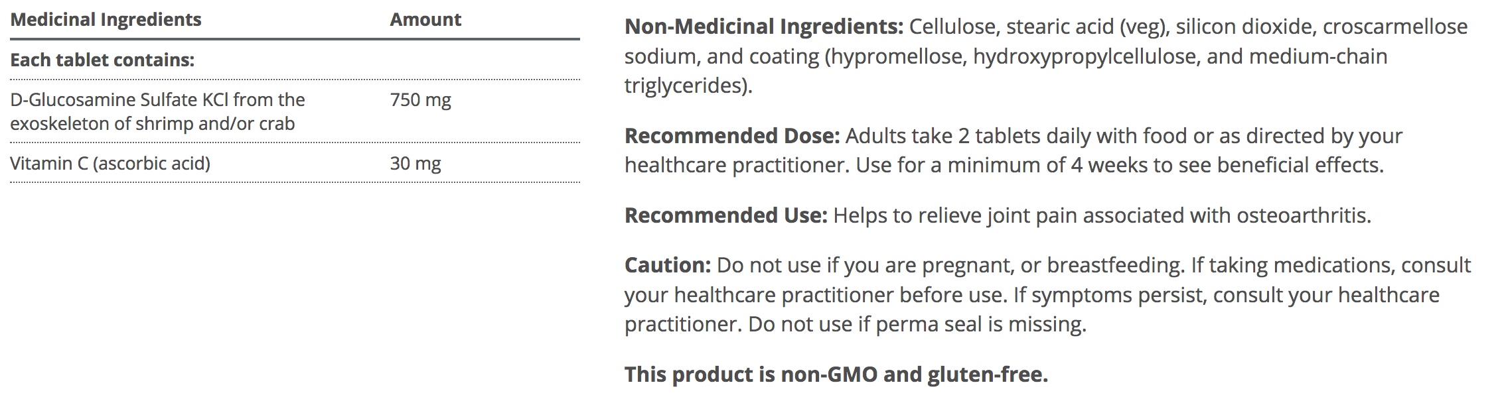Click the Vitamin C (ascorbic acid) row
The image size is (1504, 403).
coord(110,164)
